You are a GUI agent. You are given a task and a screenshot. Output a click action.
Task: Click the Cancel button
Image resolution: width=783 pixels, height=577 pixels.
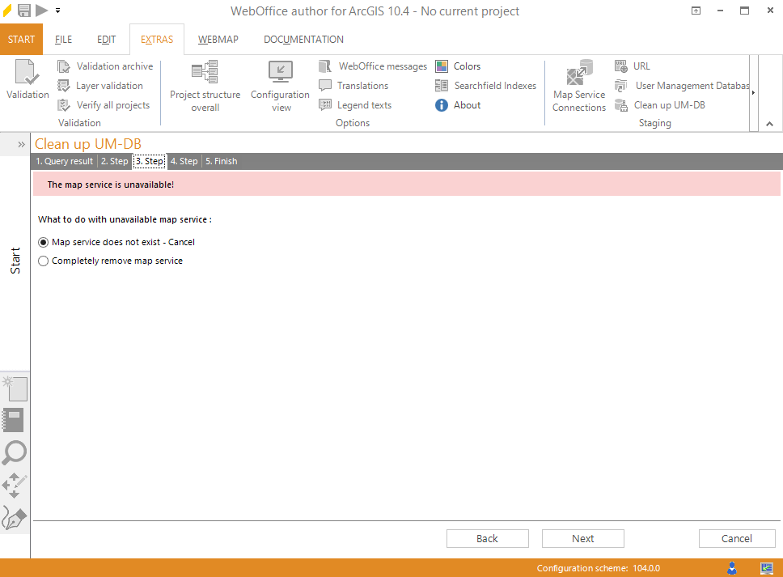click(737, 538)
